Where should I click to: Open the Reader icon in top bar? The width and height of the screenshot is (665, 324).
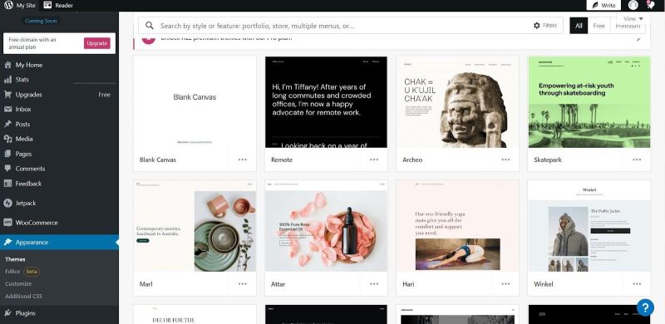(x=47, y=5)
